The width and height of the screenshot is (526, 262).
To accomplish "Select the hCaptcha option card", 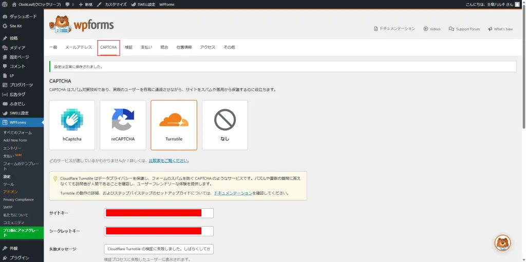I will [72, 125].
